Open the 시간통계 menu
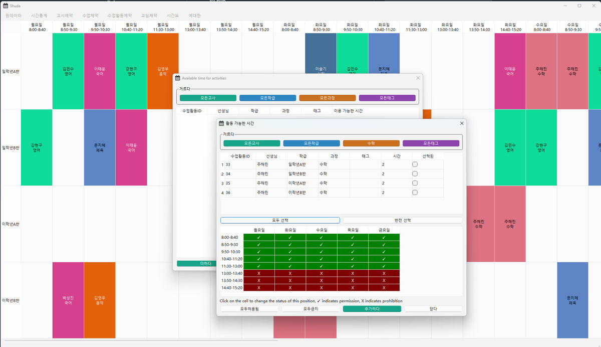601x347 pixels. click(x=39, y=16)
